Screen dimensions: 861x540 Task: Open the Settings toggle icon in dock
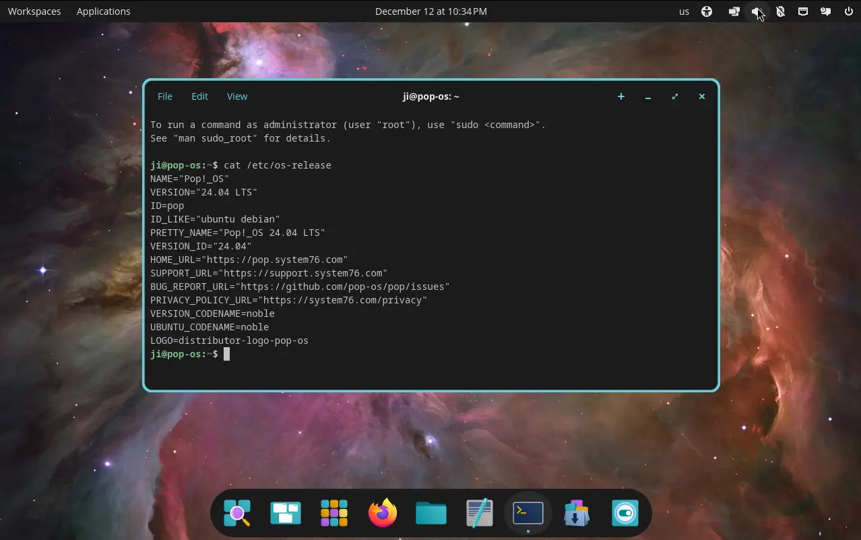(x=625, y=513)
